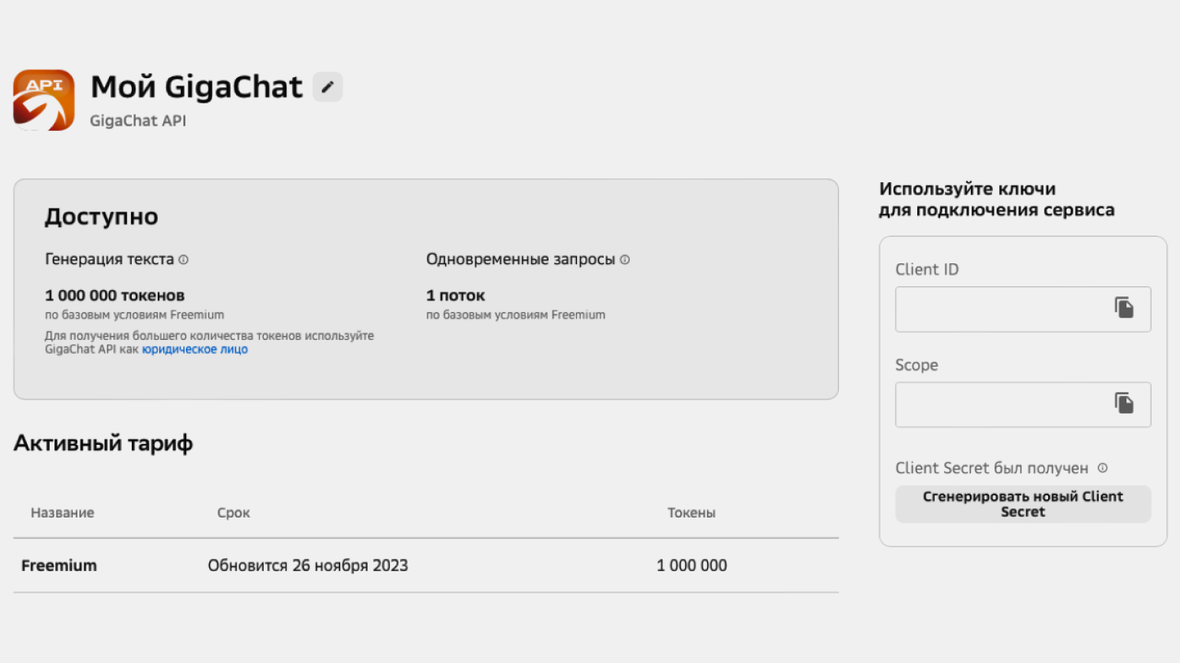
Task: Open the юридическое лицо link
Action: [195, 350]
